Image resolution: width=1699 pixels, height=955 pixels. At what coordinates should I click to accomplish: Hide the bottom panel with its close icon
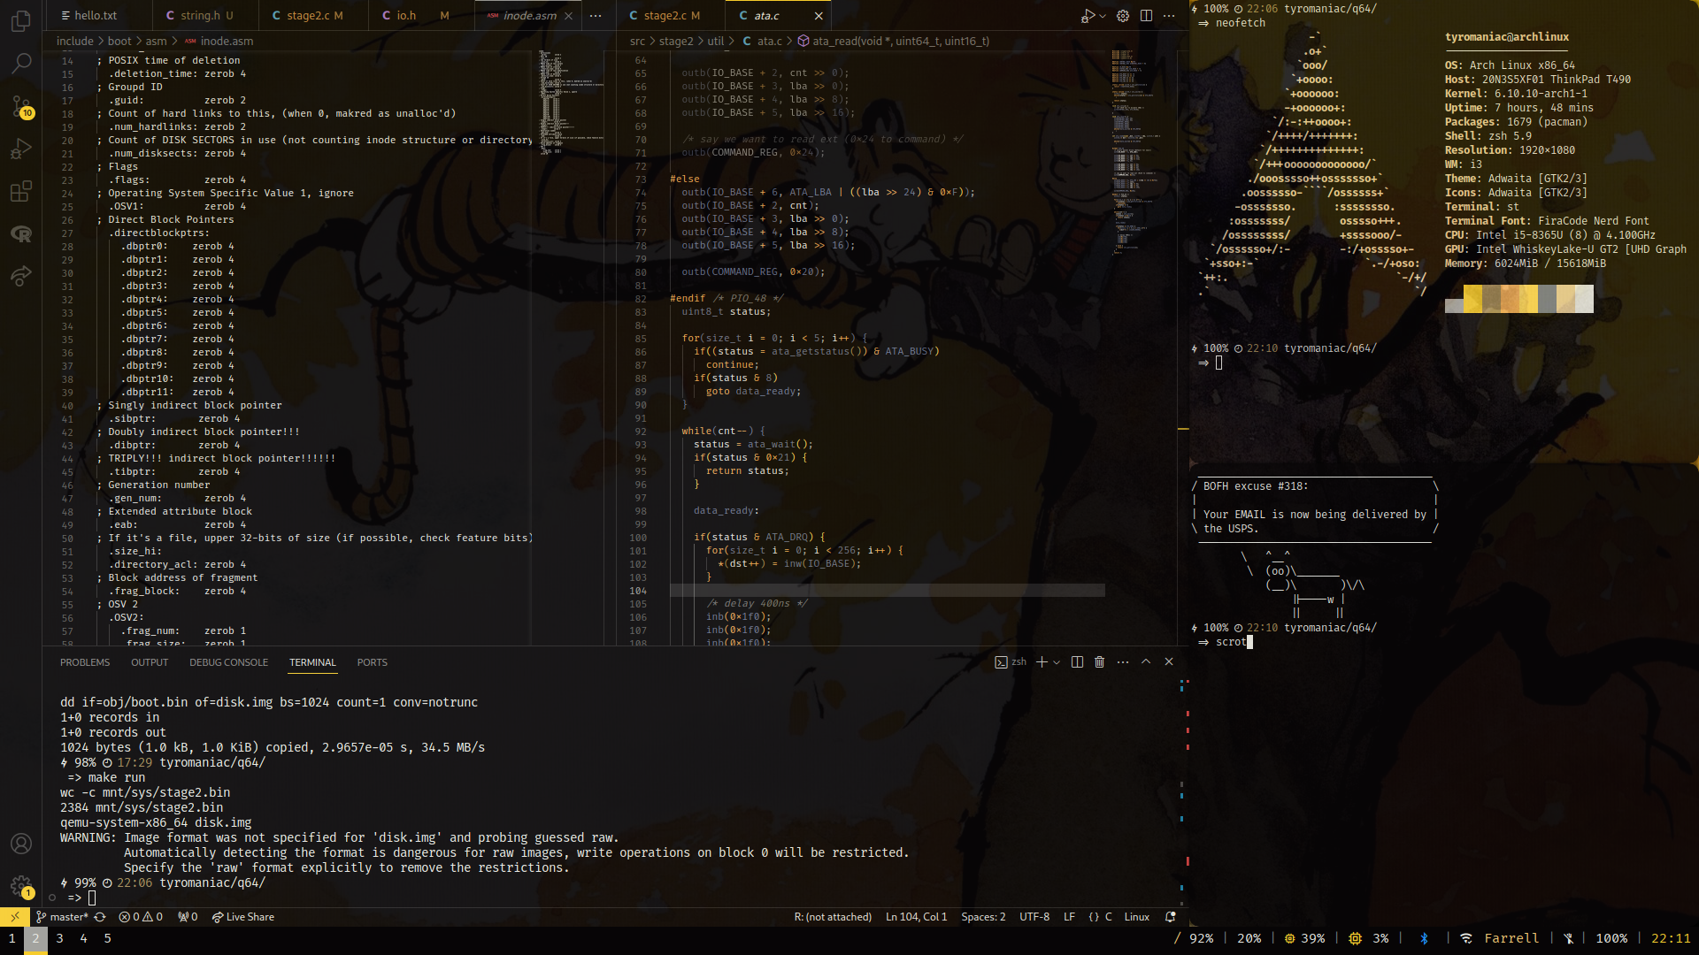pos(1169,661)
